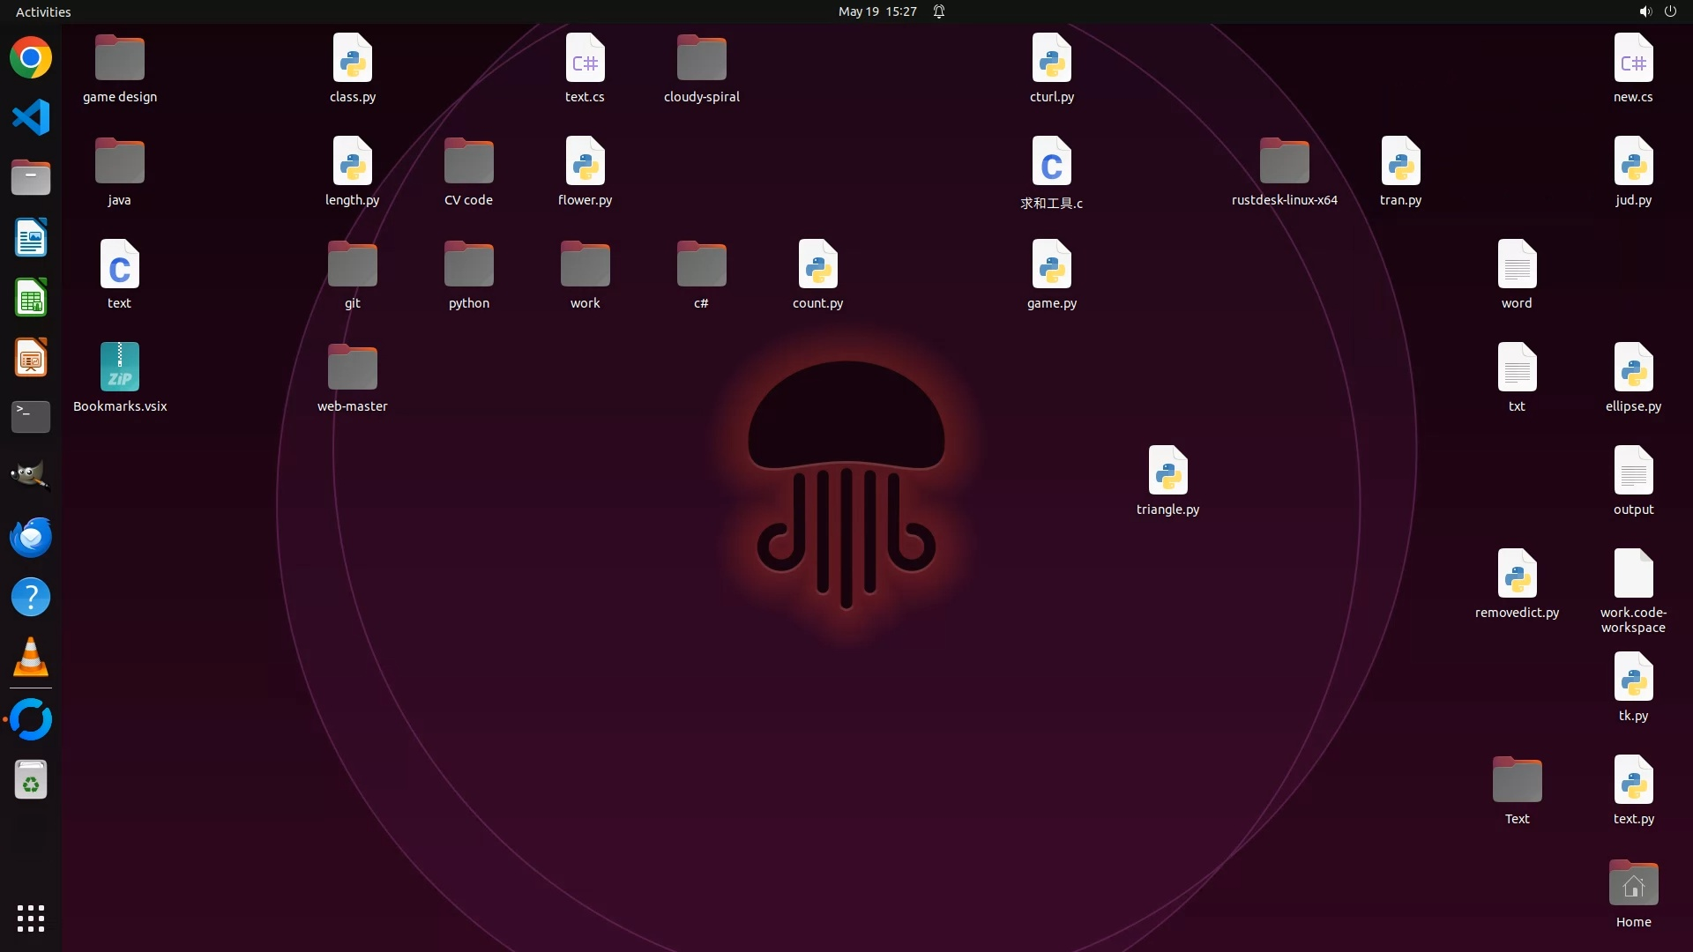The height and width of the screenshot is (952, 1693).
Task: Open system menu via power icon
Action: pos(1670,11)
